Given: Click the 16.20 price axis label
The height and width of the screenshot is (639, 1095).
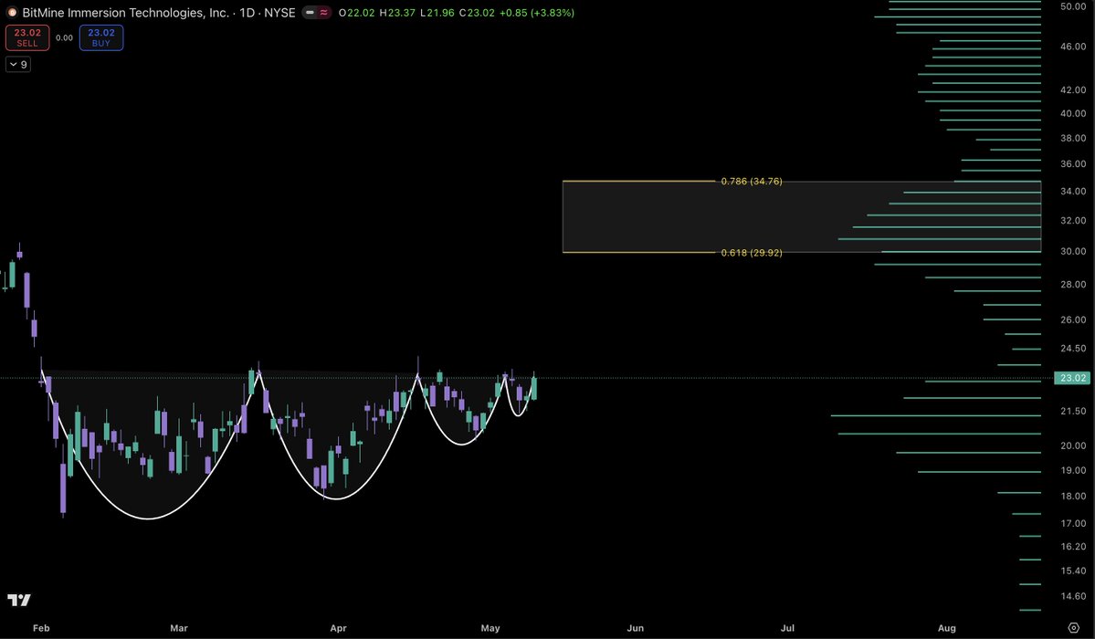Looking at the screenshot, I should tap(1073, 546).
